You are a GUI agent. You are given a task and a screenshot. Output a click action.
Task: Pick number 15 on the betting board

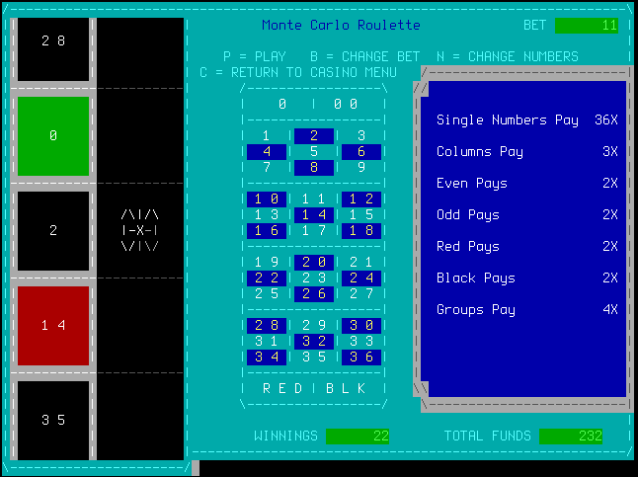click(361, 214)
